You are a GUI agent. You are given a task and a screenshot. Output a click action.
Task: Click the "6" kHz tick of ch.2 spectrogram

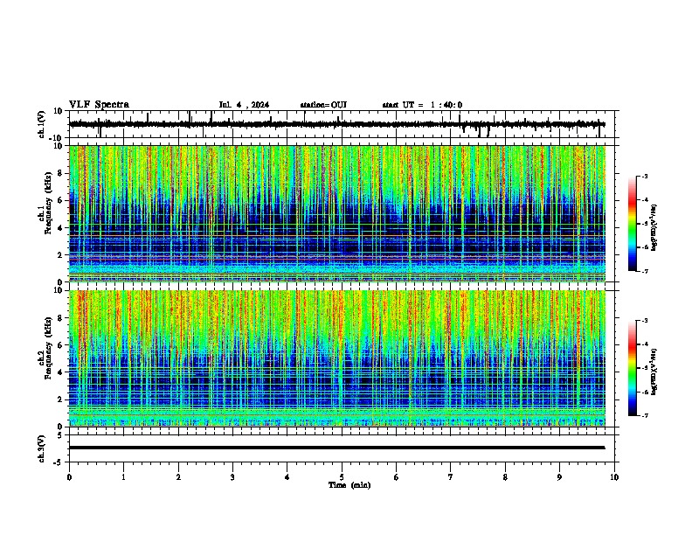click(x=60, y=345)
